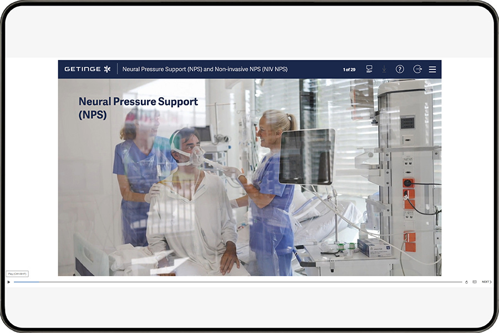Click NEXT to advance the slide
This screenshot has width=499, height=333.
[x=487, y=282]
